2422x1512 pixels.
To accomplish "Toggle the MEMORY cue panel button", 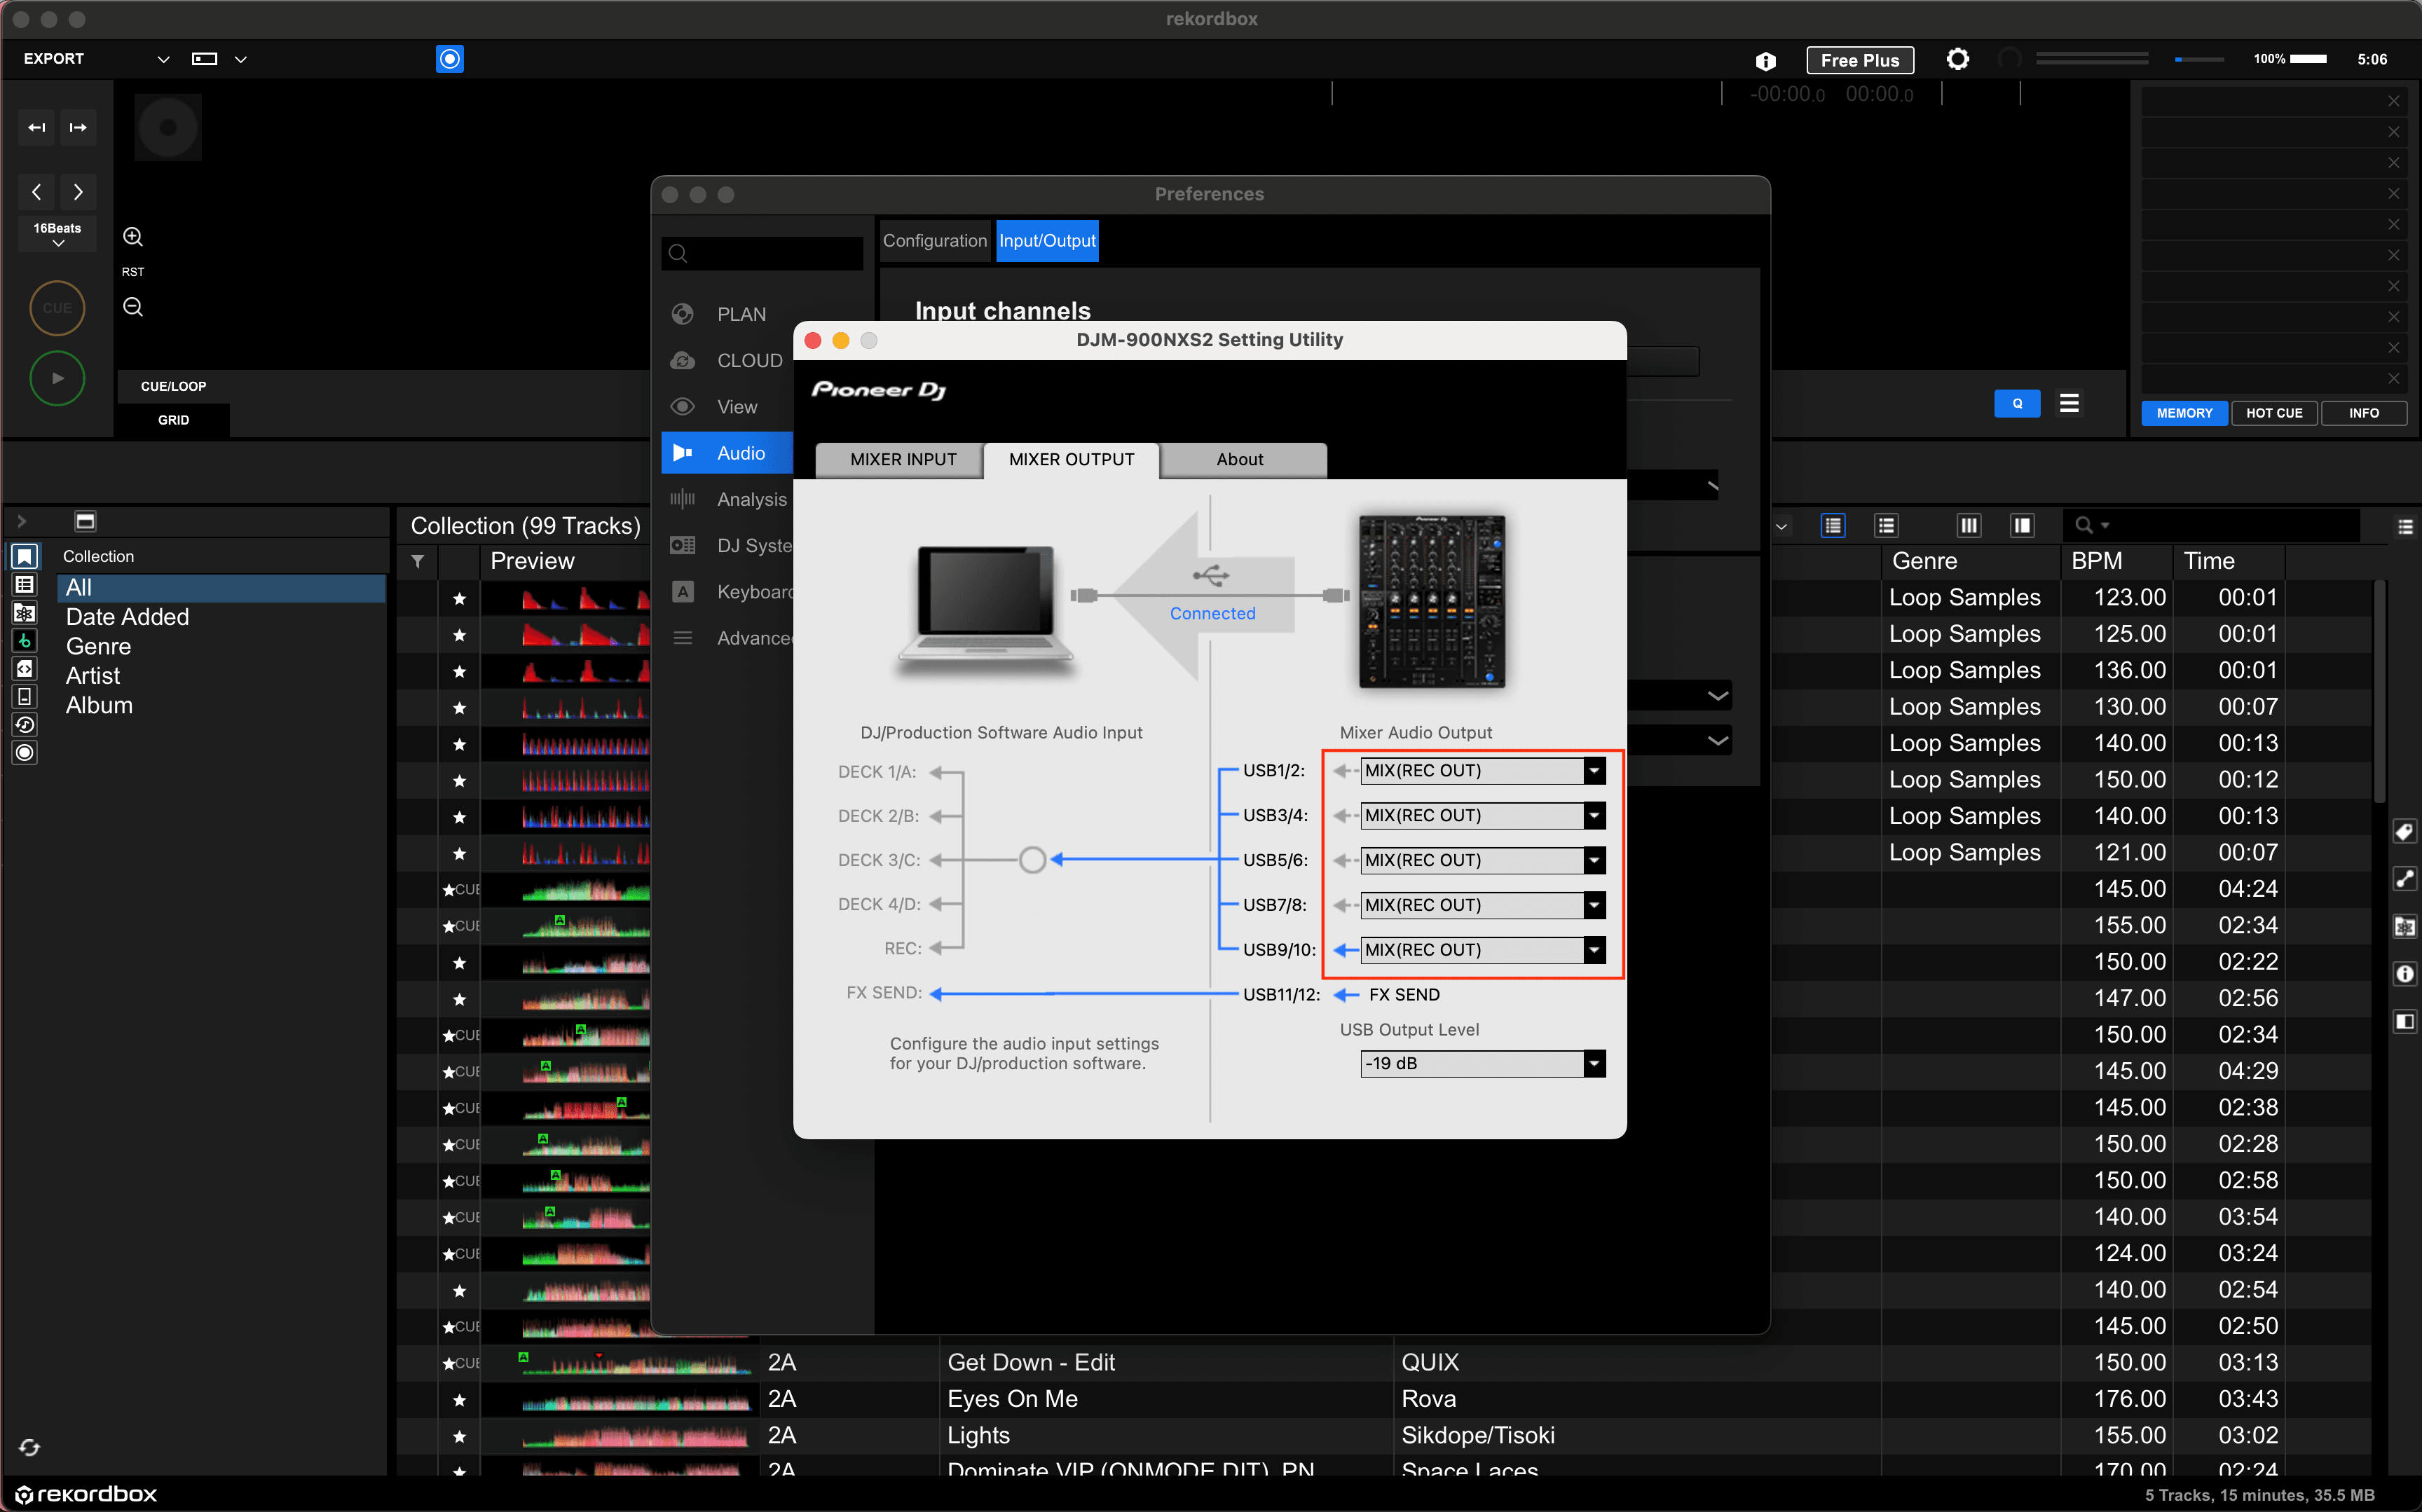I will [x=2183, y=413].
